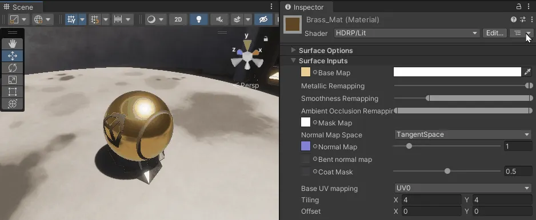This screenshot has height=220, width=536.
Task: Click the Tiling Y field
Action: 502,200
